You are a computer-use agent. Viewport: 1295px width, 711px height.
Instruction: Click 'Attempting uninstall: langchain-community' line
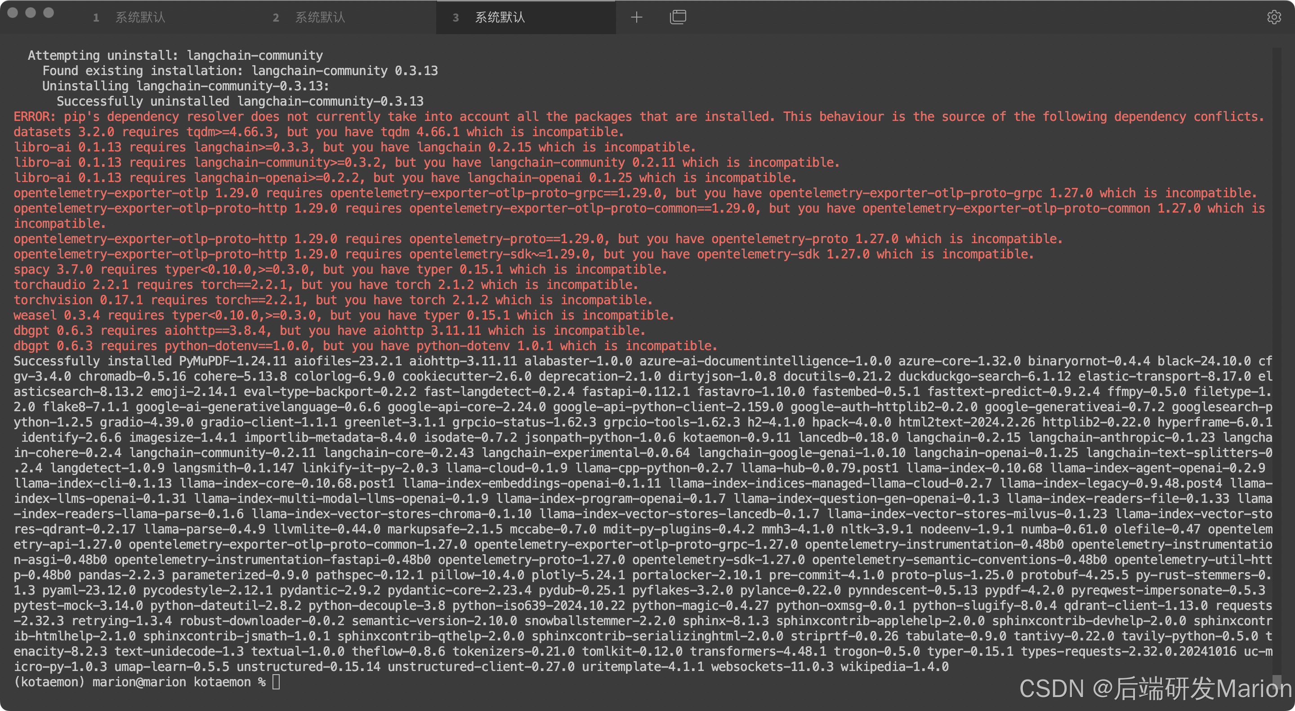pos(175,55)
